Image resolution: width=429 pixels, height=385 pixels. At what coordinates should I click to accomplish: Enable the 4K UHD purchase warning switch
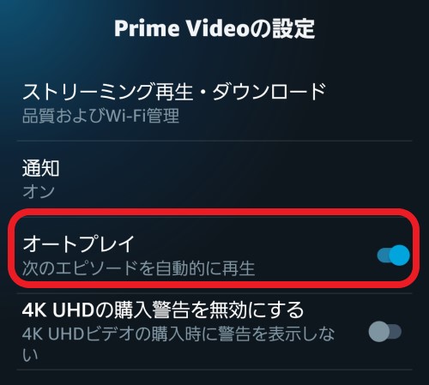385,332
